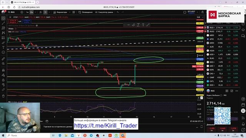Click the red sell price button
Viewport: 246px width, 138px height.
point(13,21)
